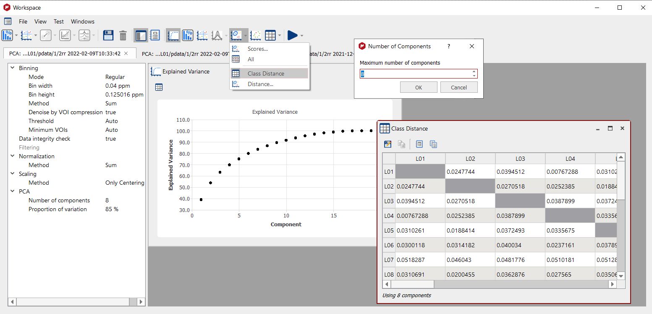Open the dropdown arrow next to the first bar-chart icon
Viewport: 652px width, 314px height.
point(16,36)
